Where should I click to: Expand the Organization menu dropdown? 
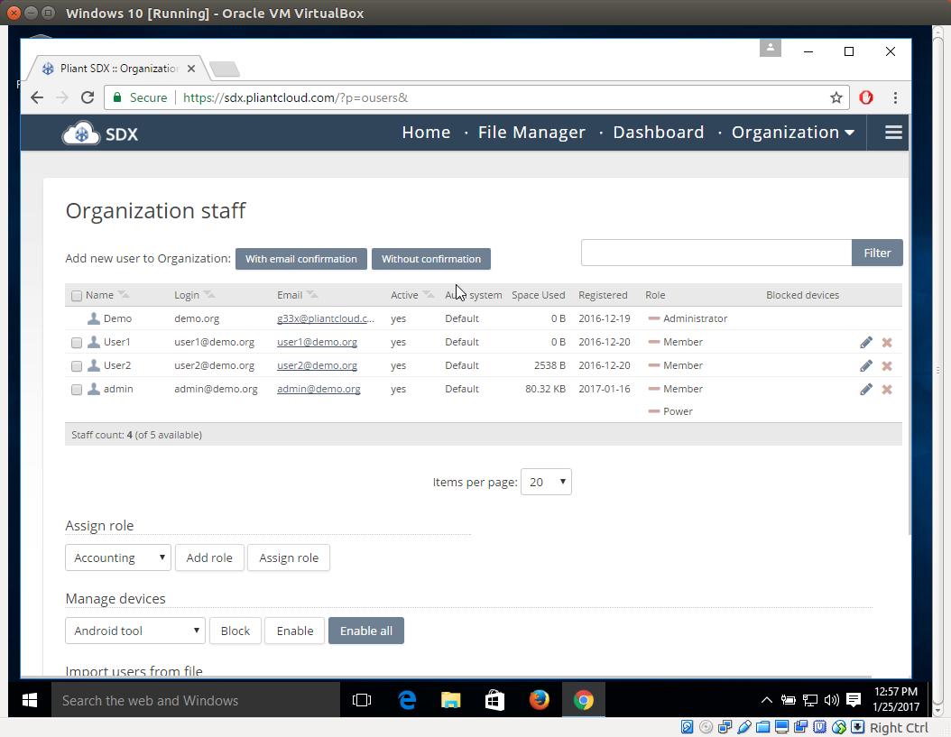coord(793,133)
